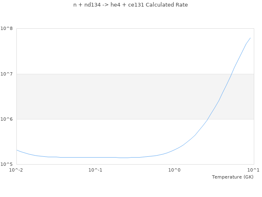Click the curve directly above the 10^0 tick
The width and height of the screenshot is (262, 197).
pyautogui.click(x=175, y=149)
